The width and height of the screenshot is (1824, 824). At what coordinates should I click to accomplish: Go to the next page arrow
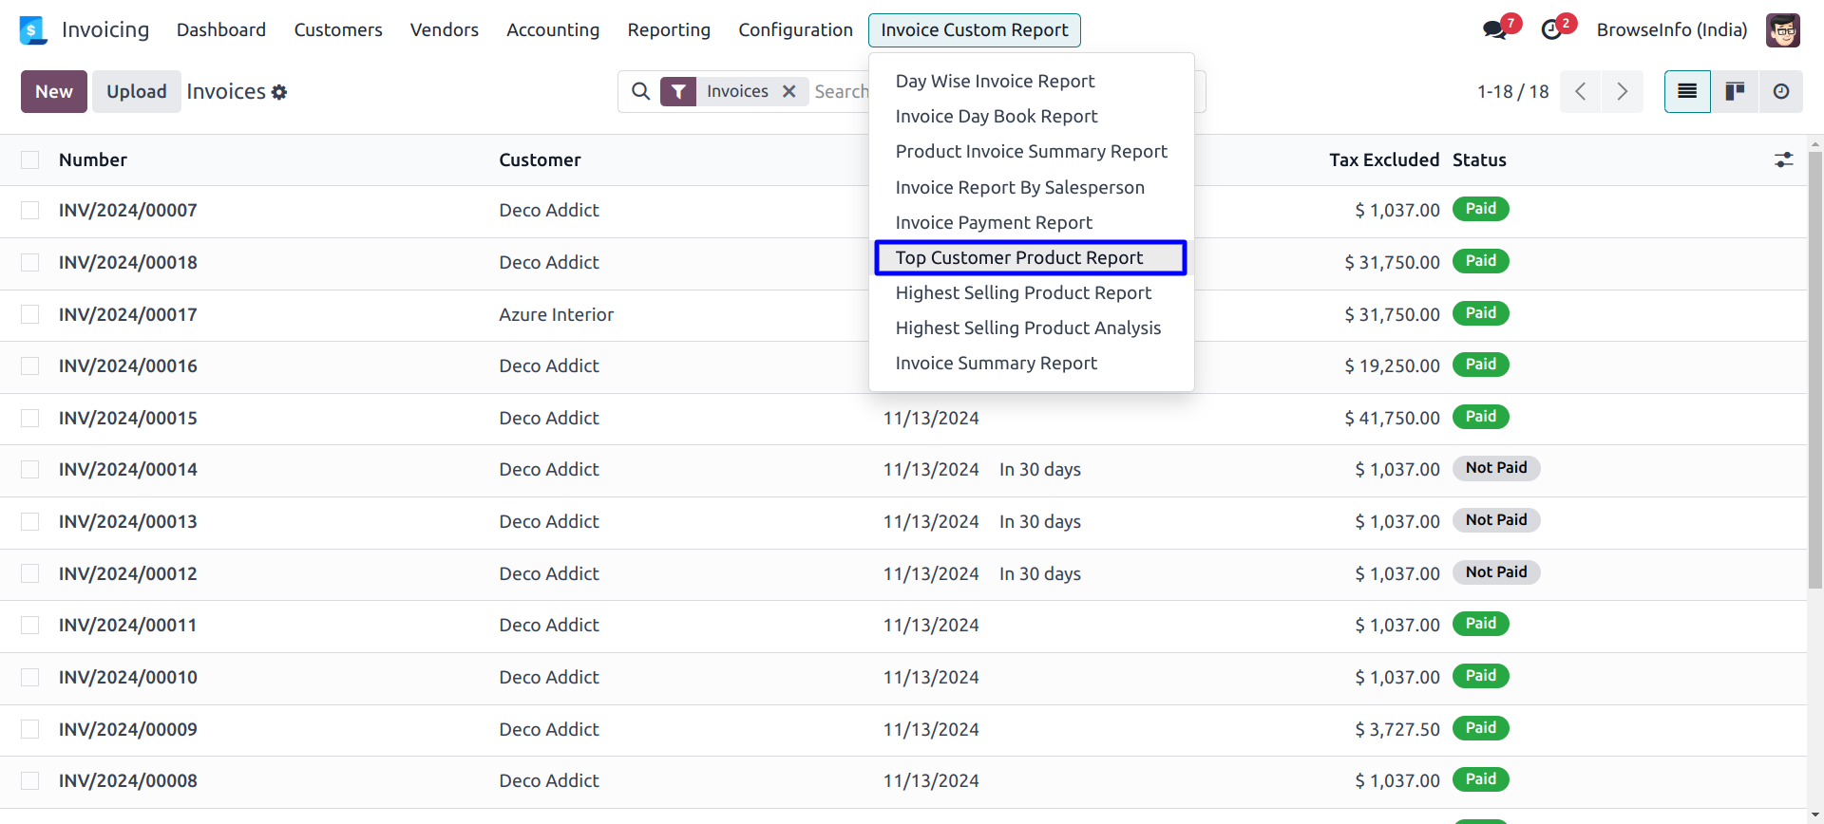(x=1623, y=91)
